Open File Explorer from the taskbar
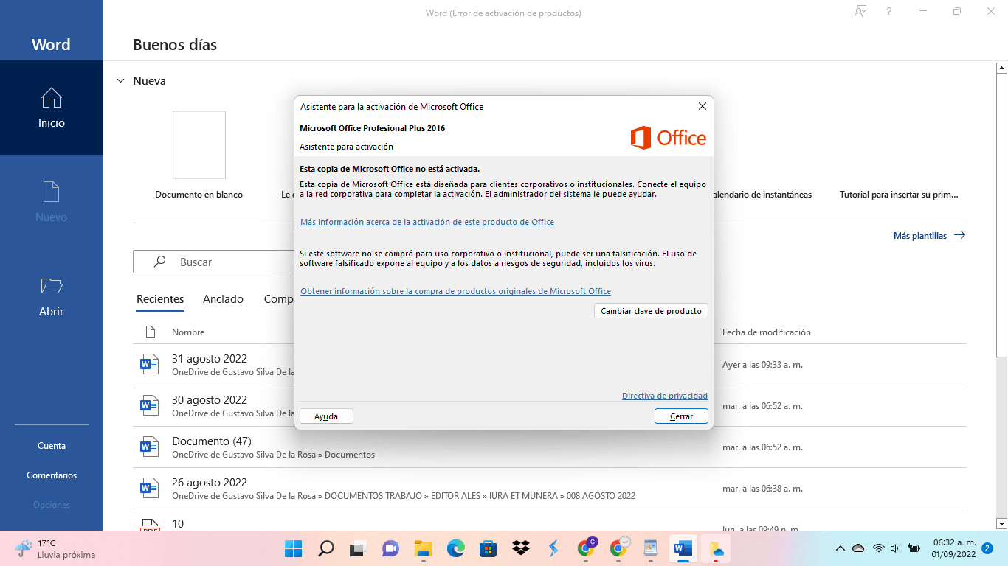 coord(423,548)
